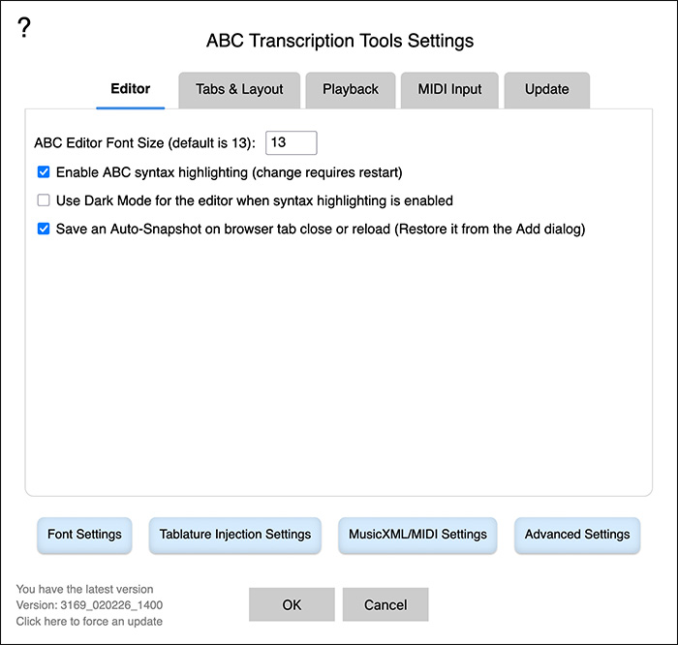Go to the Playback tab
The image size is (678, 645).
click(351, 89)
